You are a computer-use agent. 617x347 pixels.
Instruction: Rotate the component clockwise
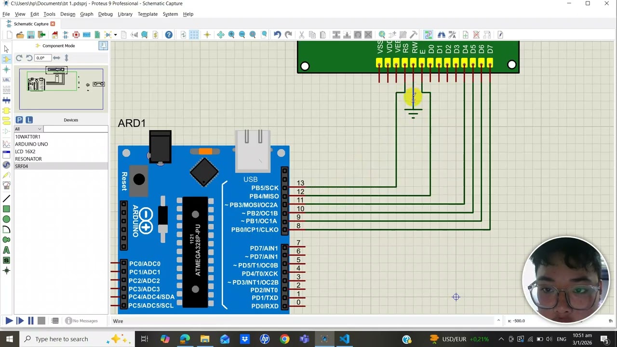(19, 58)
